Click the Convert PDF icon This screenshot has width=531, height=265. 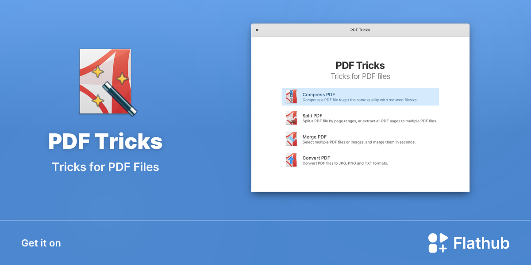(x=291, y=160)
